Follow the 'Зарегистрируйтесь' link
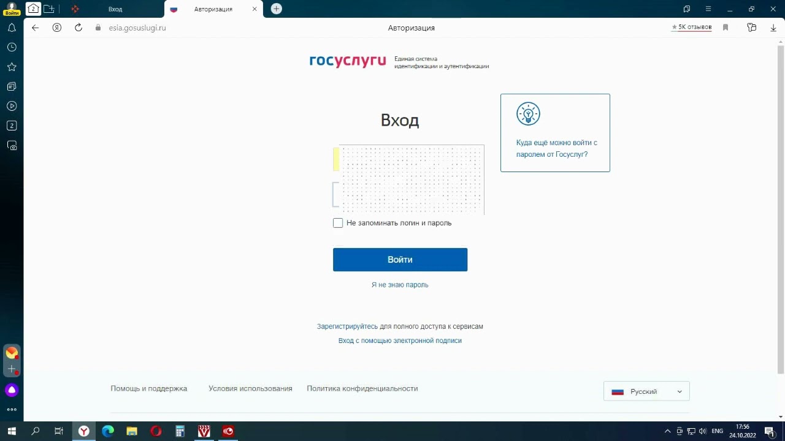The width and height of the screenshot is (785, 441). (347, 326)
